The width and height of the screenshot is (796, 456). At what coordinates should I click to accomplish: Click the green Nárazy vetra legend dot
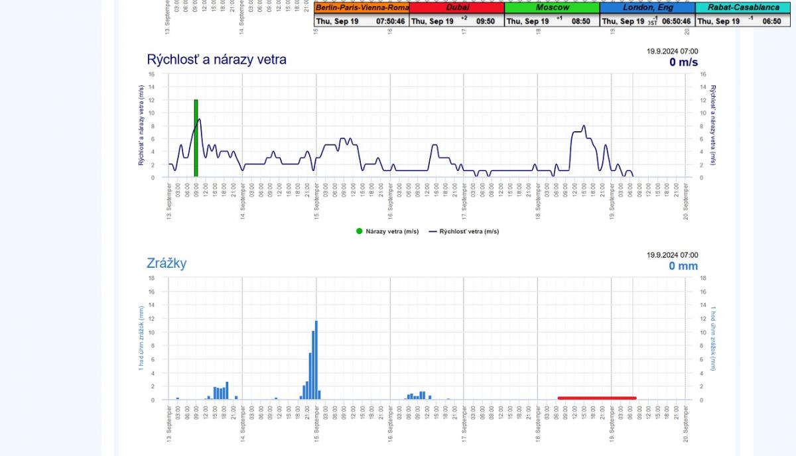pos(359,231)
